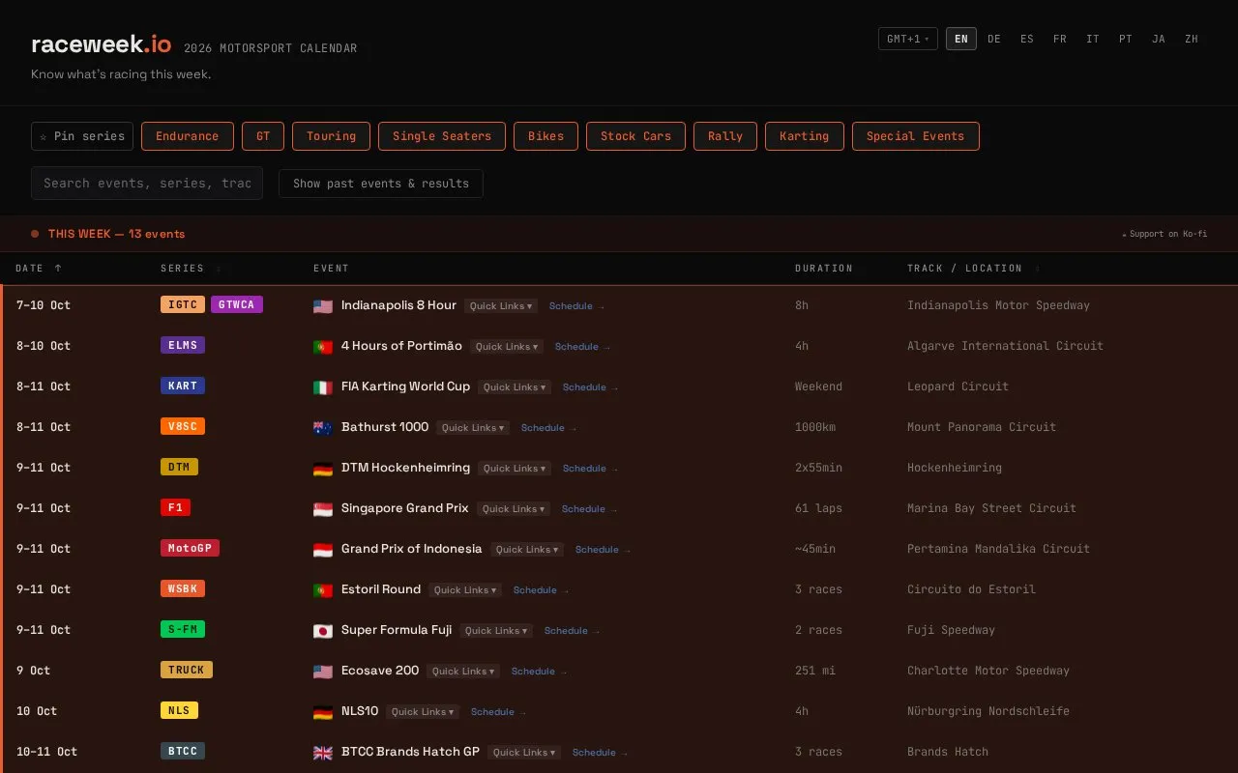
Task: Switch language to ES
Action: pyautogui.click(x=1027, y=39)
